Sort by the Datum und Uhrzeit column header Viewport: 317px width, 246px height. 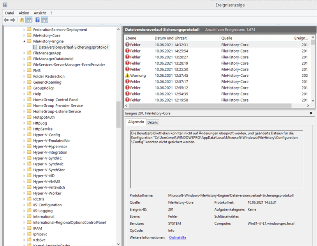[186, 38]
